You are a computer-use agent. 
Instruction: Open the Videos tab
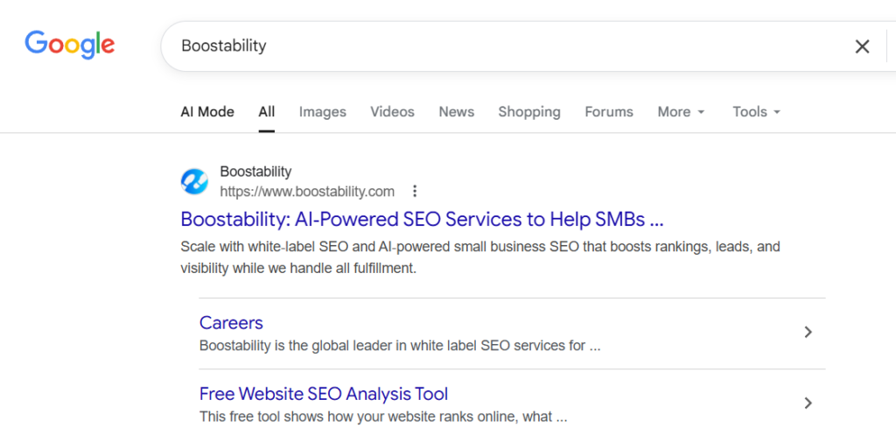click(x=392, y=111)
